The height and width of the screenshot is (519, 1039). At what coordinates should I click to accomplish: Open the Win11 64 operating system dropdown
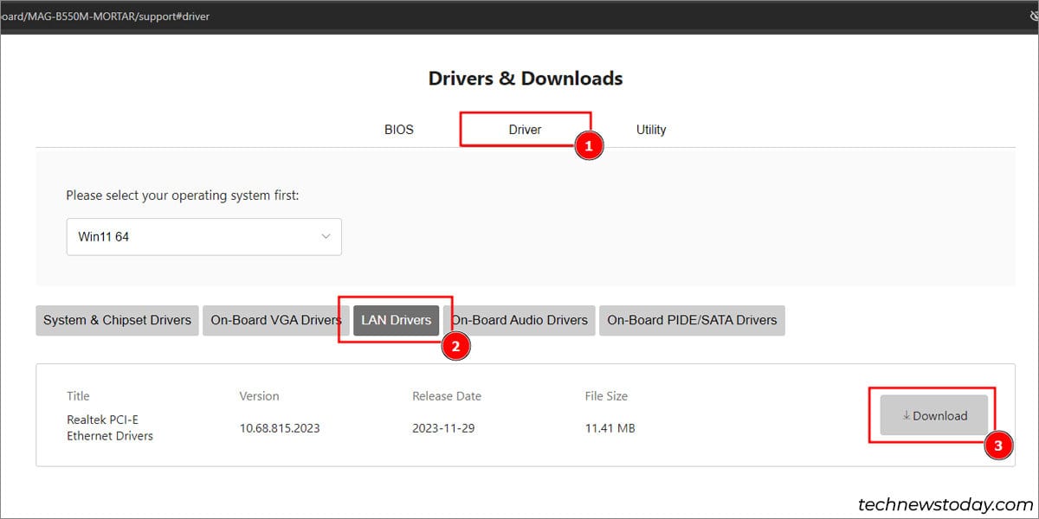[203, 236]
